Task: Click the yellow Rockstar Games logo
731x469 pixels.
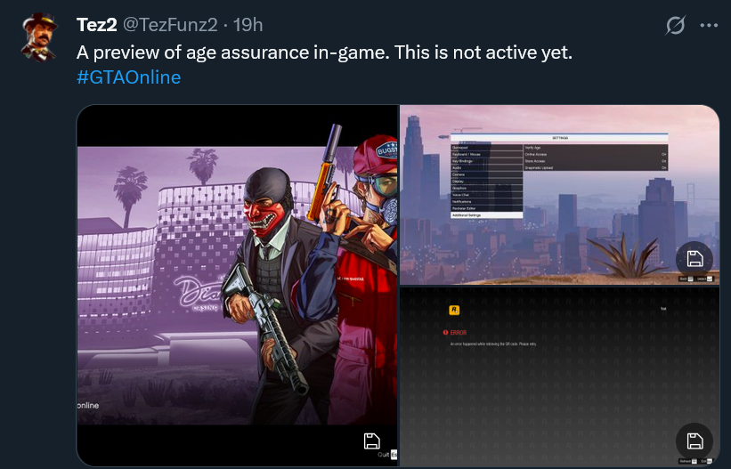Action: pos(454,310)
